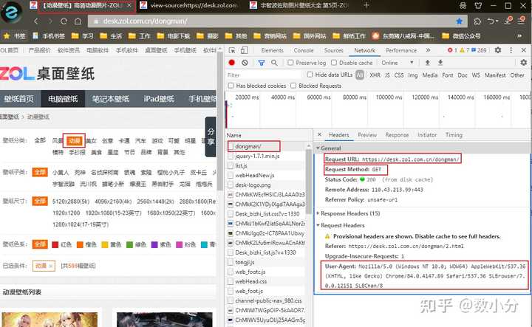Click the browser logo icon

12,13
